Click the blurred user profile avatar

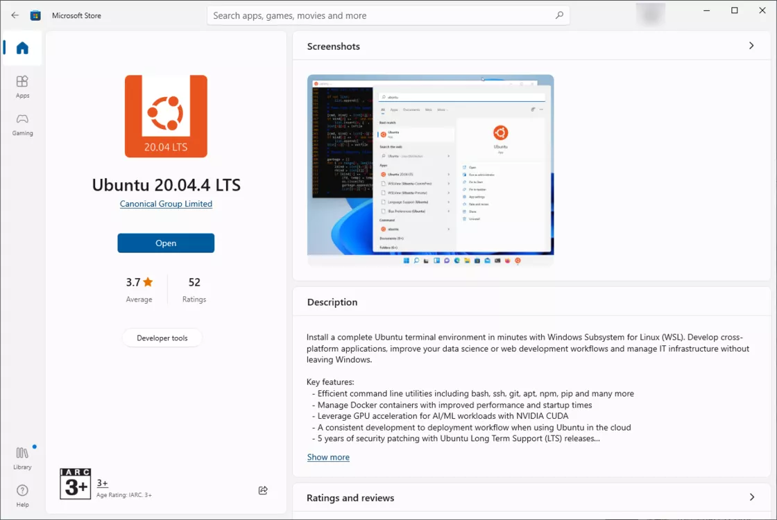(650, 13)
